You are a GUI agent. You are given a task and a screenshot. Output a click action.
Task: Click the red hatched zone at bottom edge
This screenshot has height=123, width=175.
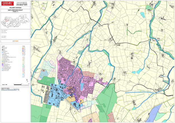click(111, 117)
